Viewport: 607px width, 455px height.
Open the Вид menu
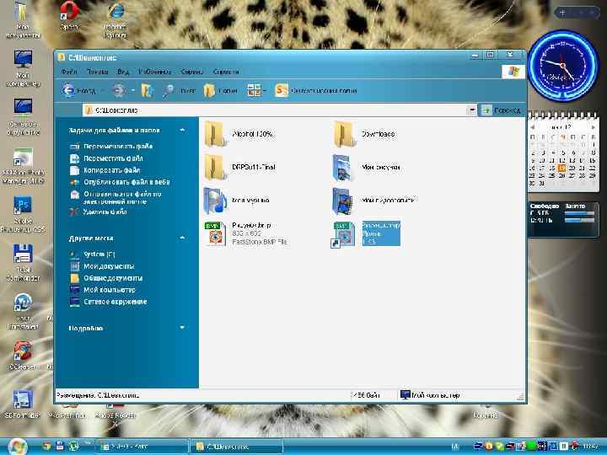click(x=123, y=72)
